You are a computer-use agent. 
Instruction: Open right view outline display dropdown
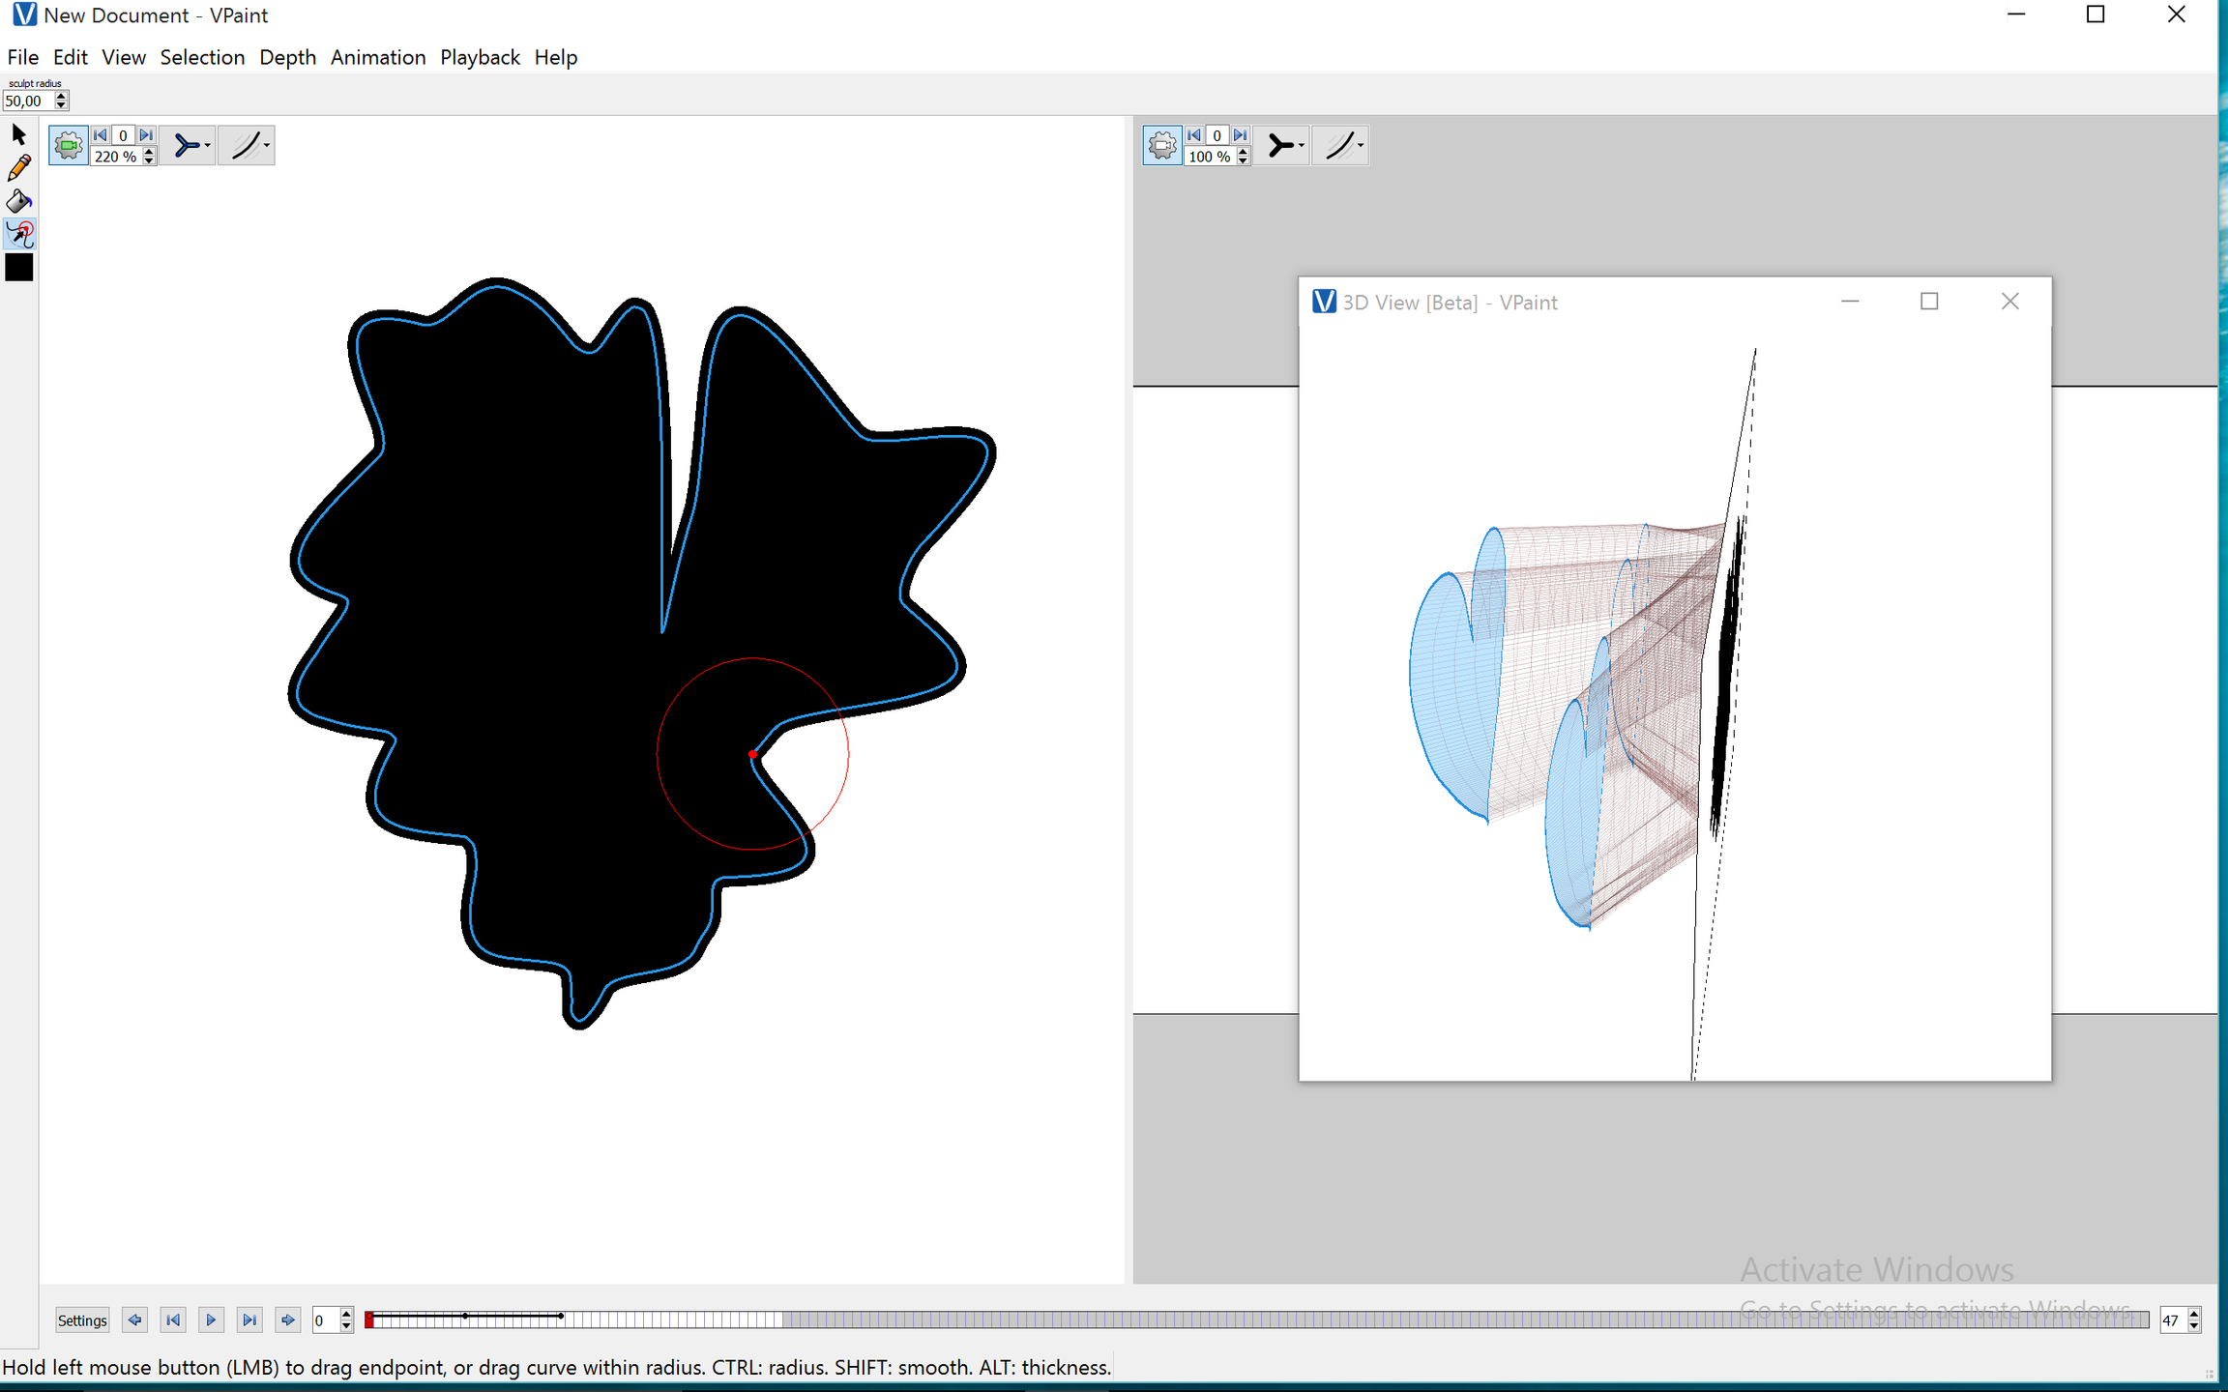[x=1341, y=146]
